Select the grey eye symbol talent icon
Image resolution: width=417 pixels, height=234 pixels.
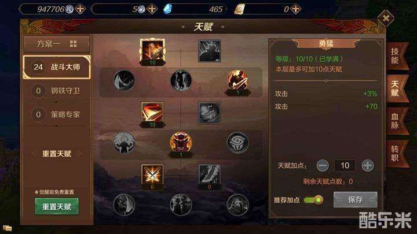coord(237,143)
